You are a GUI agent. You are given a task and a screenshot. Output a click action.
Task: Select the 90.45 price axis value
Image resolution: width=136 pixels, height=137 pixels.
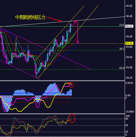129,16
